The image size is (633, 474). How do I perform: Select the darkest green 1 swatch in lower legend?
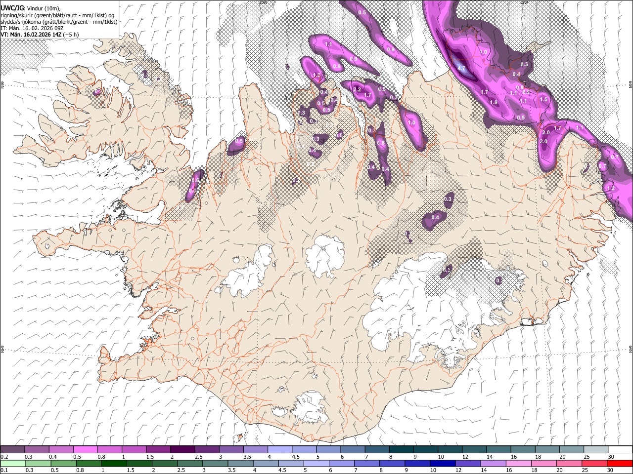click(x=114, y=463)
